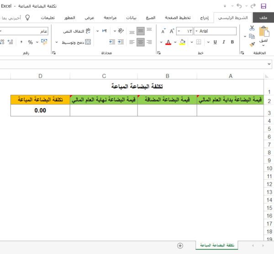Open Fill Color dropdown arrow
274x254 pixels.
point(175,42)
